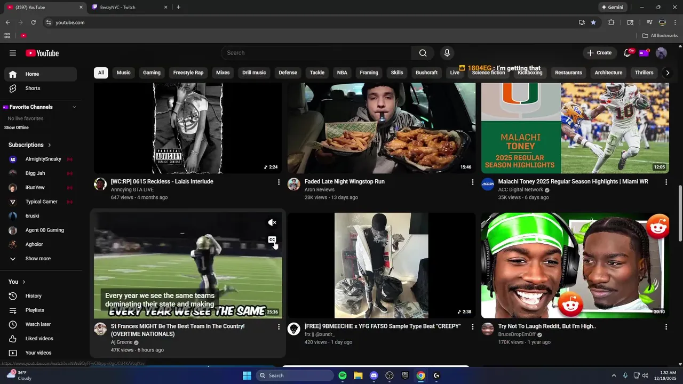The image size is (683, 384).
Task: Bookmark this page with star icon
Action: click(593, 22)
